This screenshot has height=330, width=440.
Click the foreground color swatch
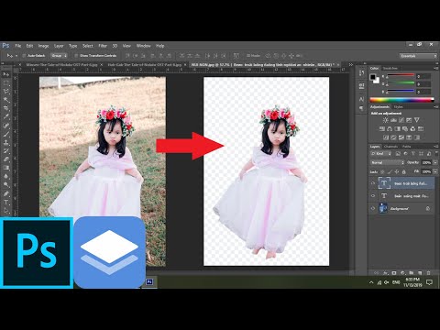(373, 77)
